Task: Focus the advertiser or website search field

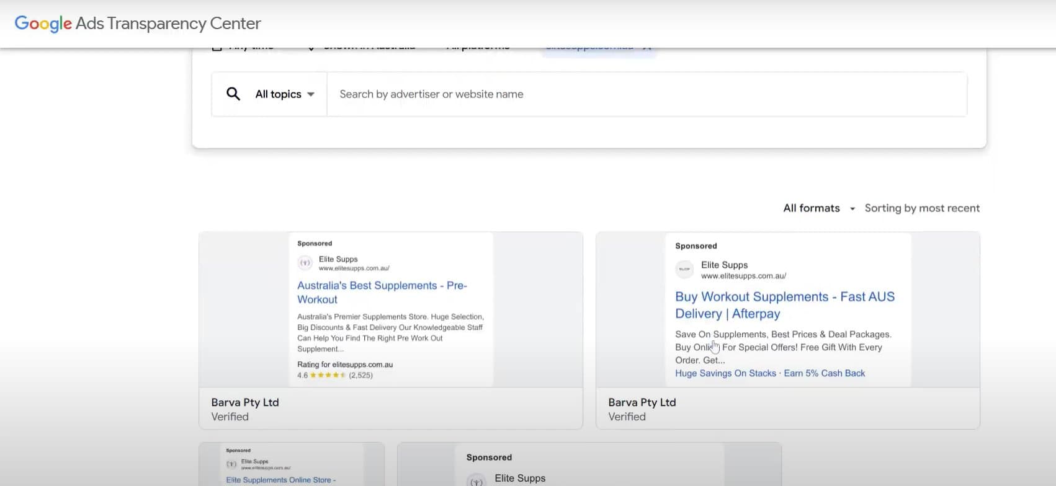Action: click(645, 94)
